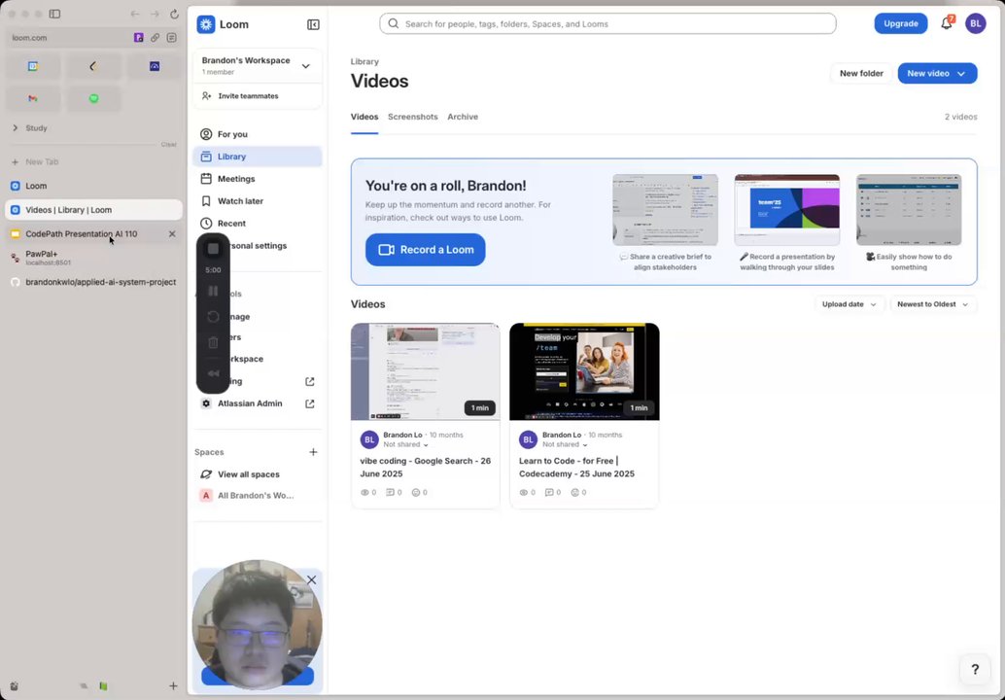Screen dimensions: 1005x700
Task: Click the plus icon at browser sidebar bottom
Action: (173, 685)
